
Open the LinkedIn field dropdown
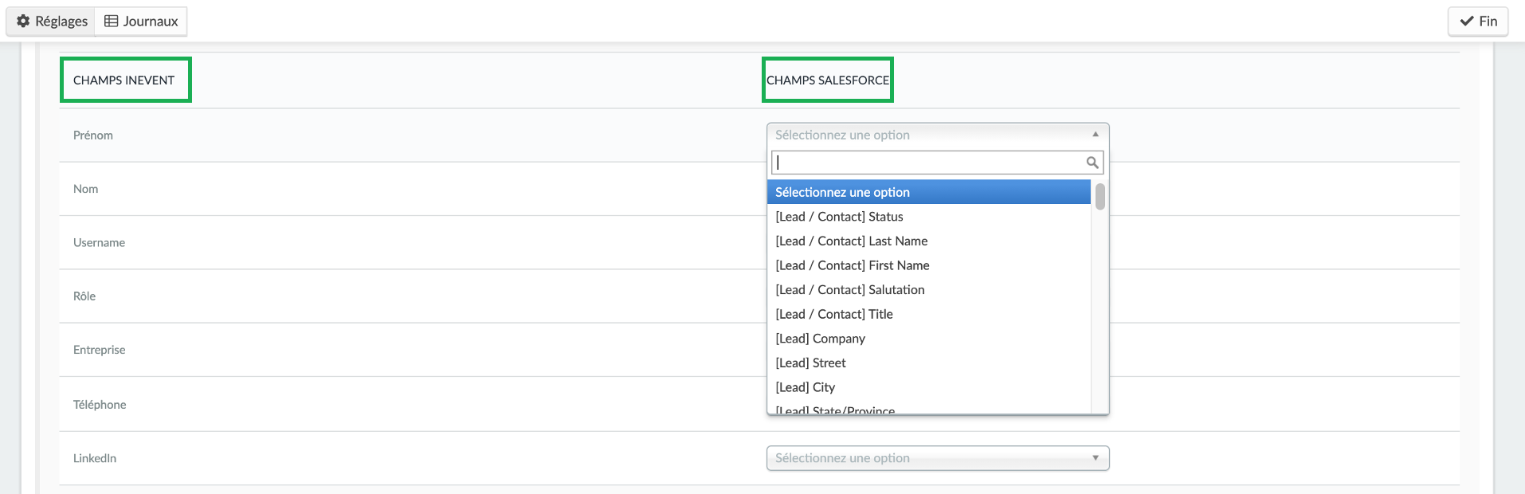pyautogui.click(x=938, y=458)
